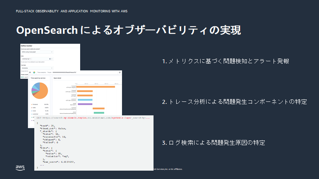Expand the Index combo box arrow
Screen dimensions: 319x179
pos(52,59)
